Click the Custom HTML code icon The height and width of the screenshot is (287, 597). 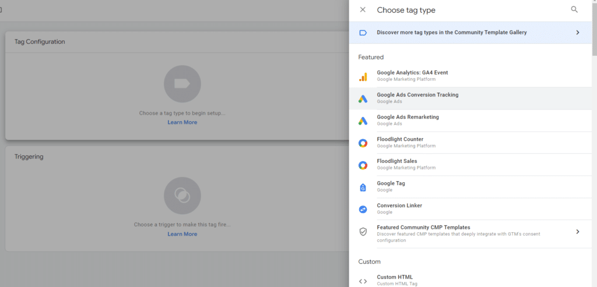pyautogui.click(x=363, y=281)
